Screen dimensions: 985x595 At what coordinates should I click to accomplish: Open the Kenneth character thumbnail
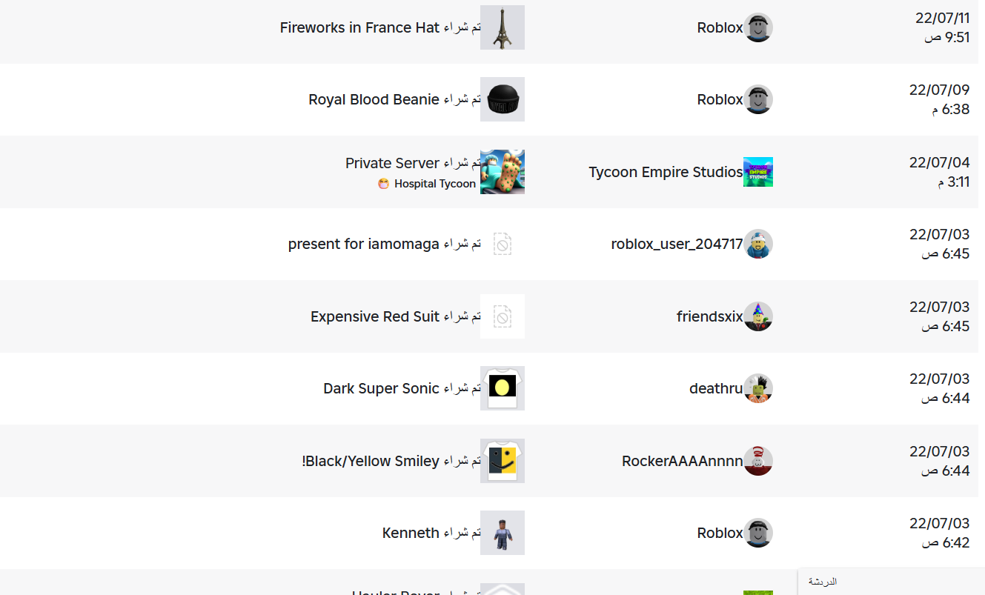tap(503, 533)
